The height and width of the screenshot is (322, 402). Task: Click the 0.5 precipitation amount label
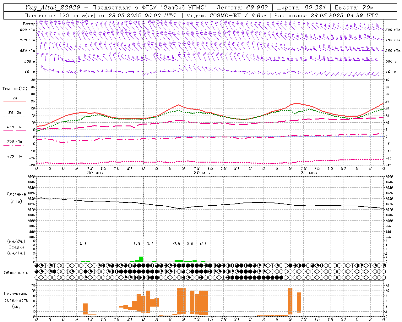(x=190, y=243)
